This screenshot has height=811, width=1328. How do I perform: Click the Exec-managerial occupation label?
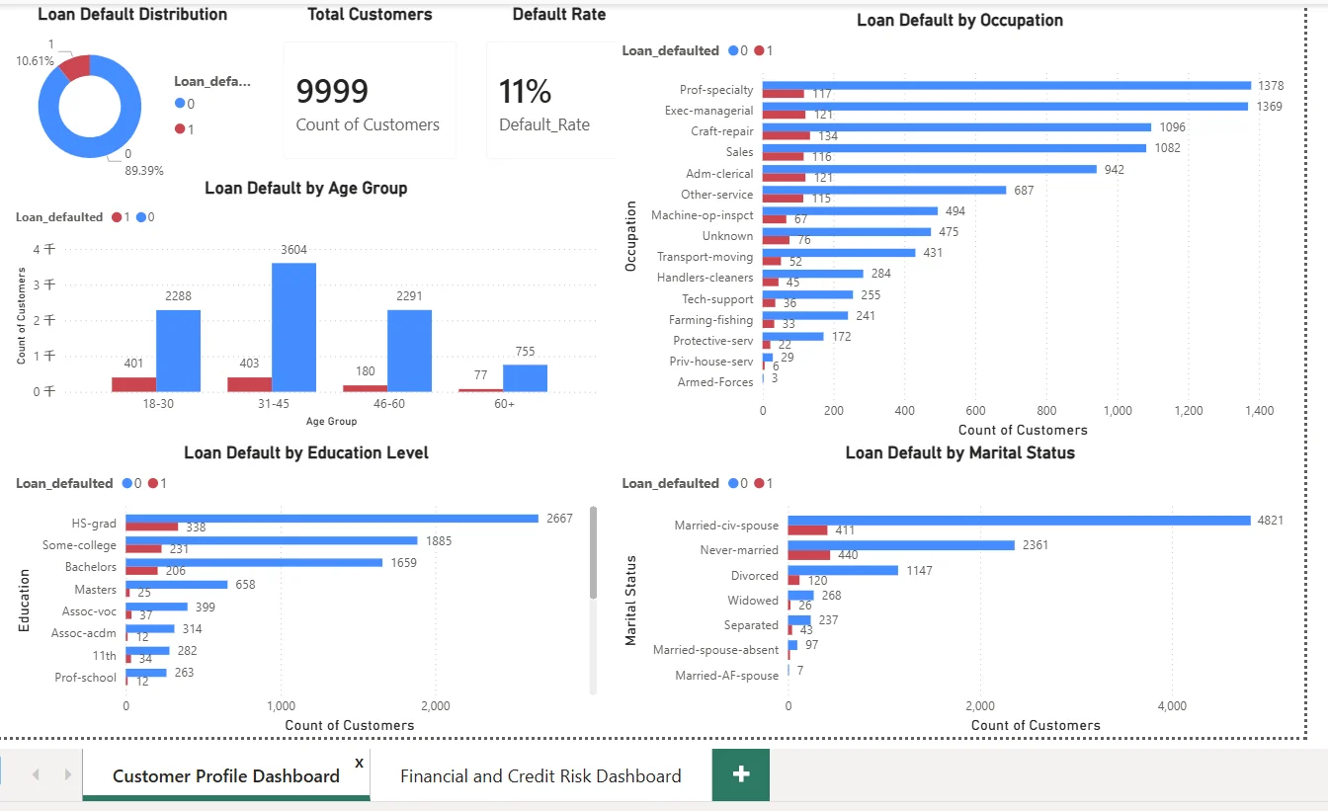coord(708,111)
